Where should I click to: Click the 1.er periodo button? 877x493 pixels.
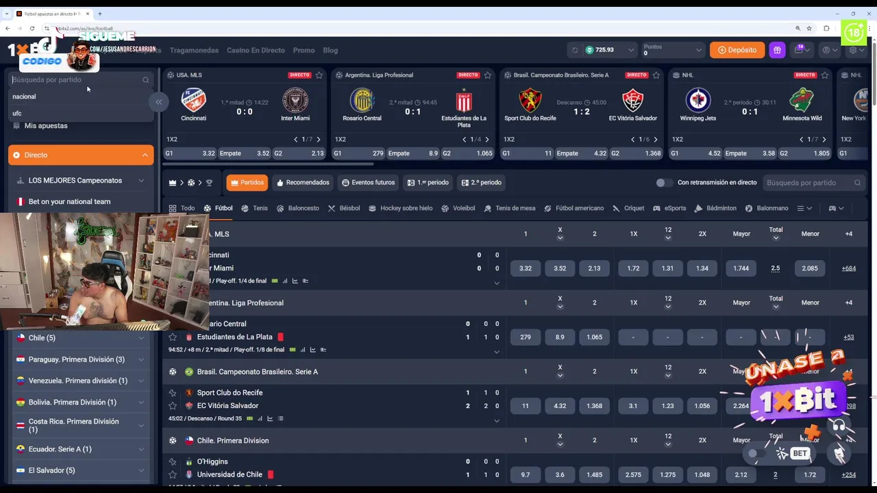(428, 183)
